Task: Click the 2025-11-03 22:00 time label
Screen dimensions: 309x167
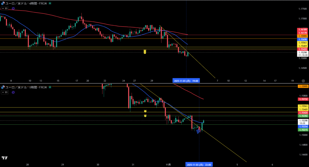Action: (x=199, y=165)
